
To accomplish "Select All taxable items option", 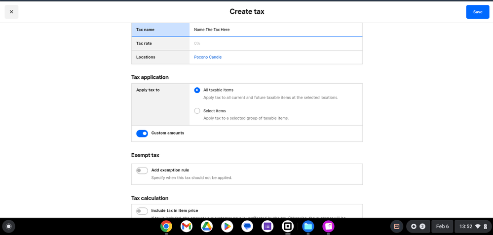I will coord(197,90).
